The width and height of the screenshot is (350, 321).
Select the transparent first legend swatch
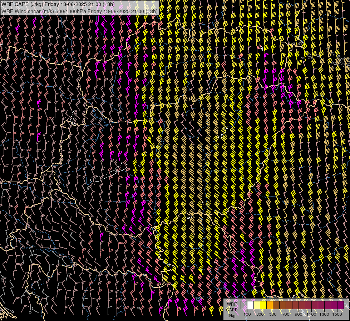click(x=244, y=305)
